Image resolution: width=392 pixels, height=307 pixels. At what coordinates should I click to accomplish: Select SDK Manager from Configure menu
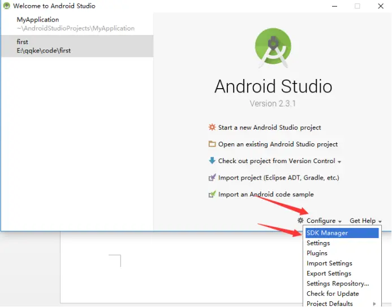tap(342, 233)
